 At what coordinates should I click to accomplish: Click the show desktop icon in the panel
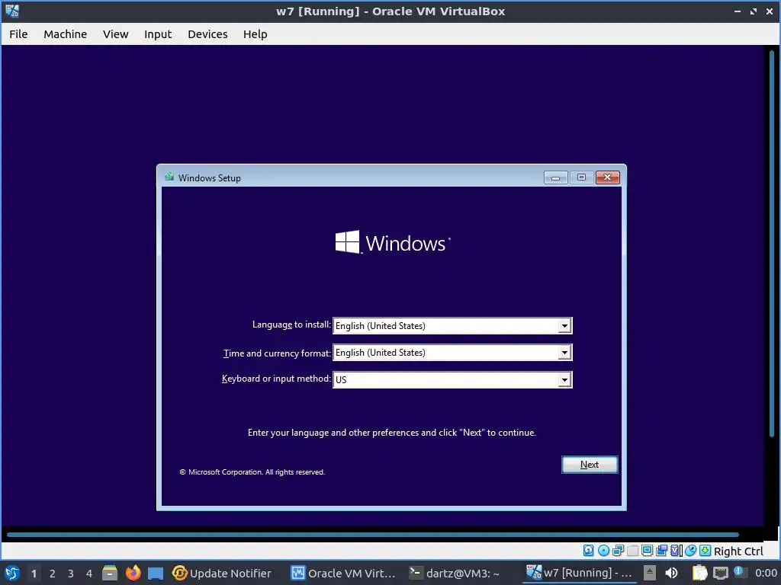[156, 574]
